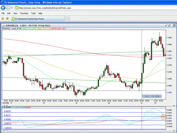The width and height of the screenshot is (177, 133).
Task: Click the easy-forex.com address bar
Action: 96,8
